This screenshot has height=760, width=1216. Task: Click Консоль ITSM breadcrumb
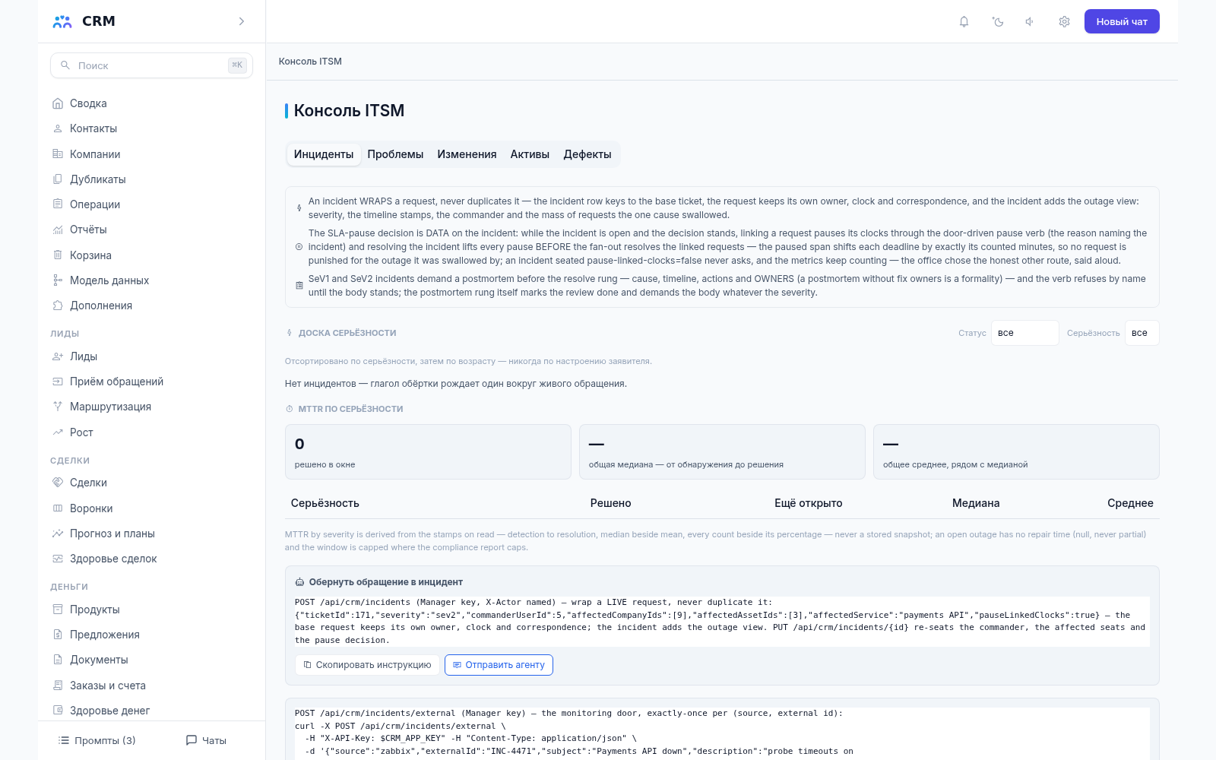point(310,62)
